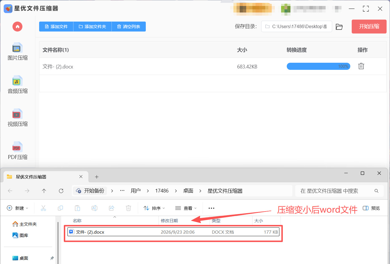
Task: Add a new Explorer tab
Action: tap(97, 177)
